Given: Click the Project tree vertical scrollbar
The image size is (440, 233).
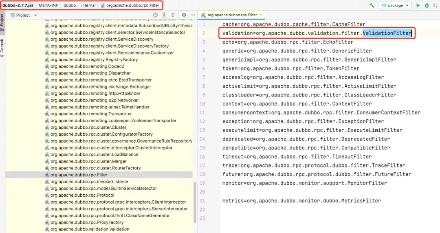Looking at the screenshot, I should pos(195,202).
